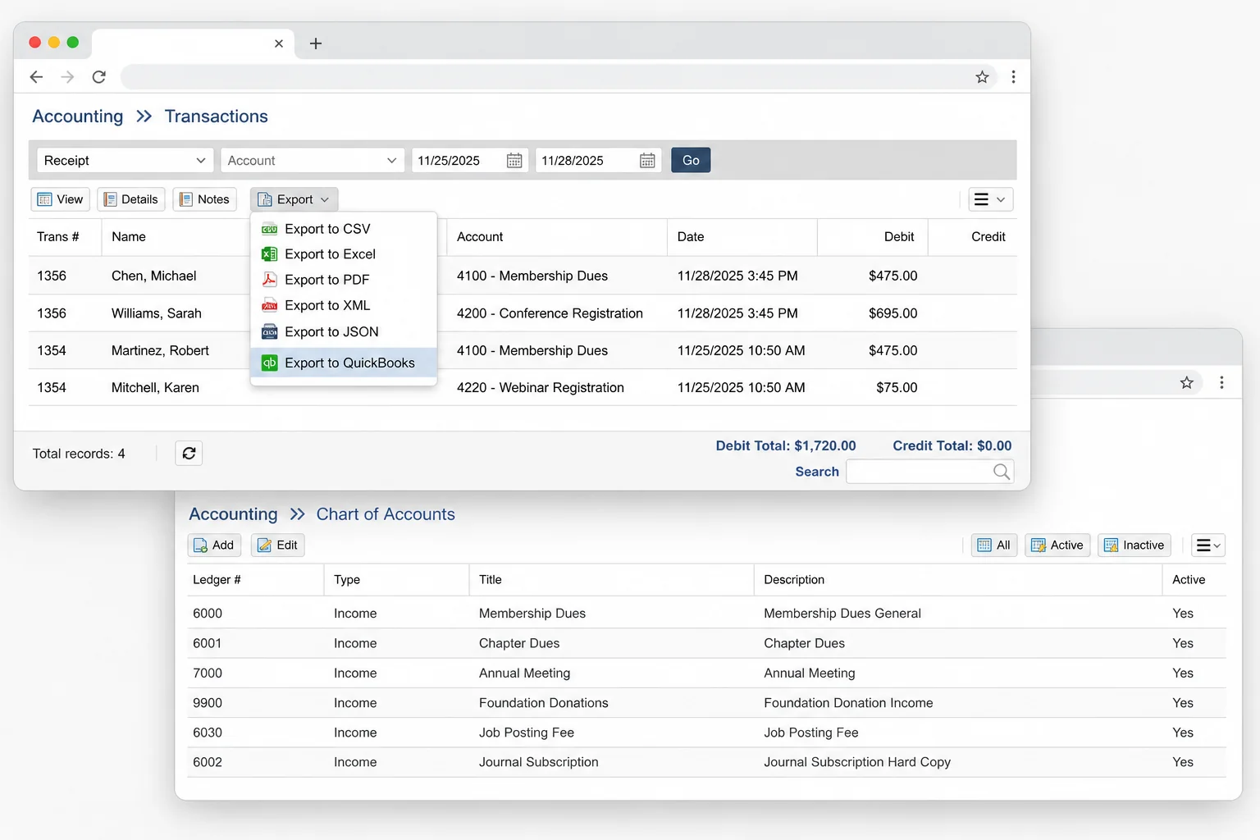Open Chart of Accounts window browser menu
The width and height of the screenshot is (1260, 840).
(1221, 382)
